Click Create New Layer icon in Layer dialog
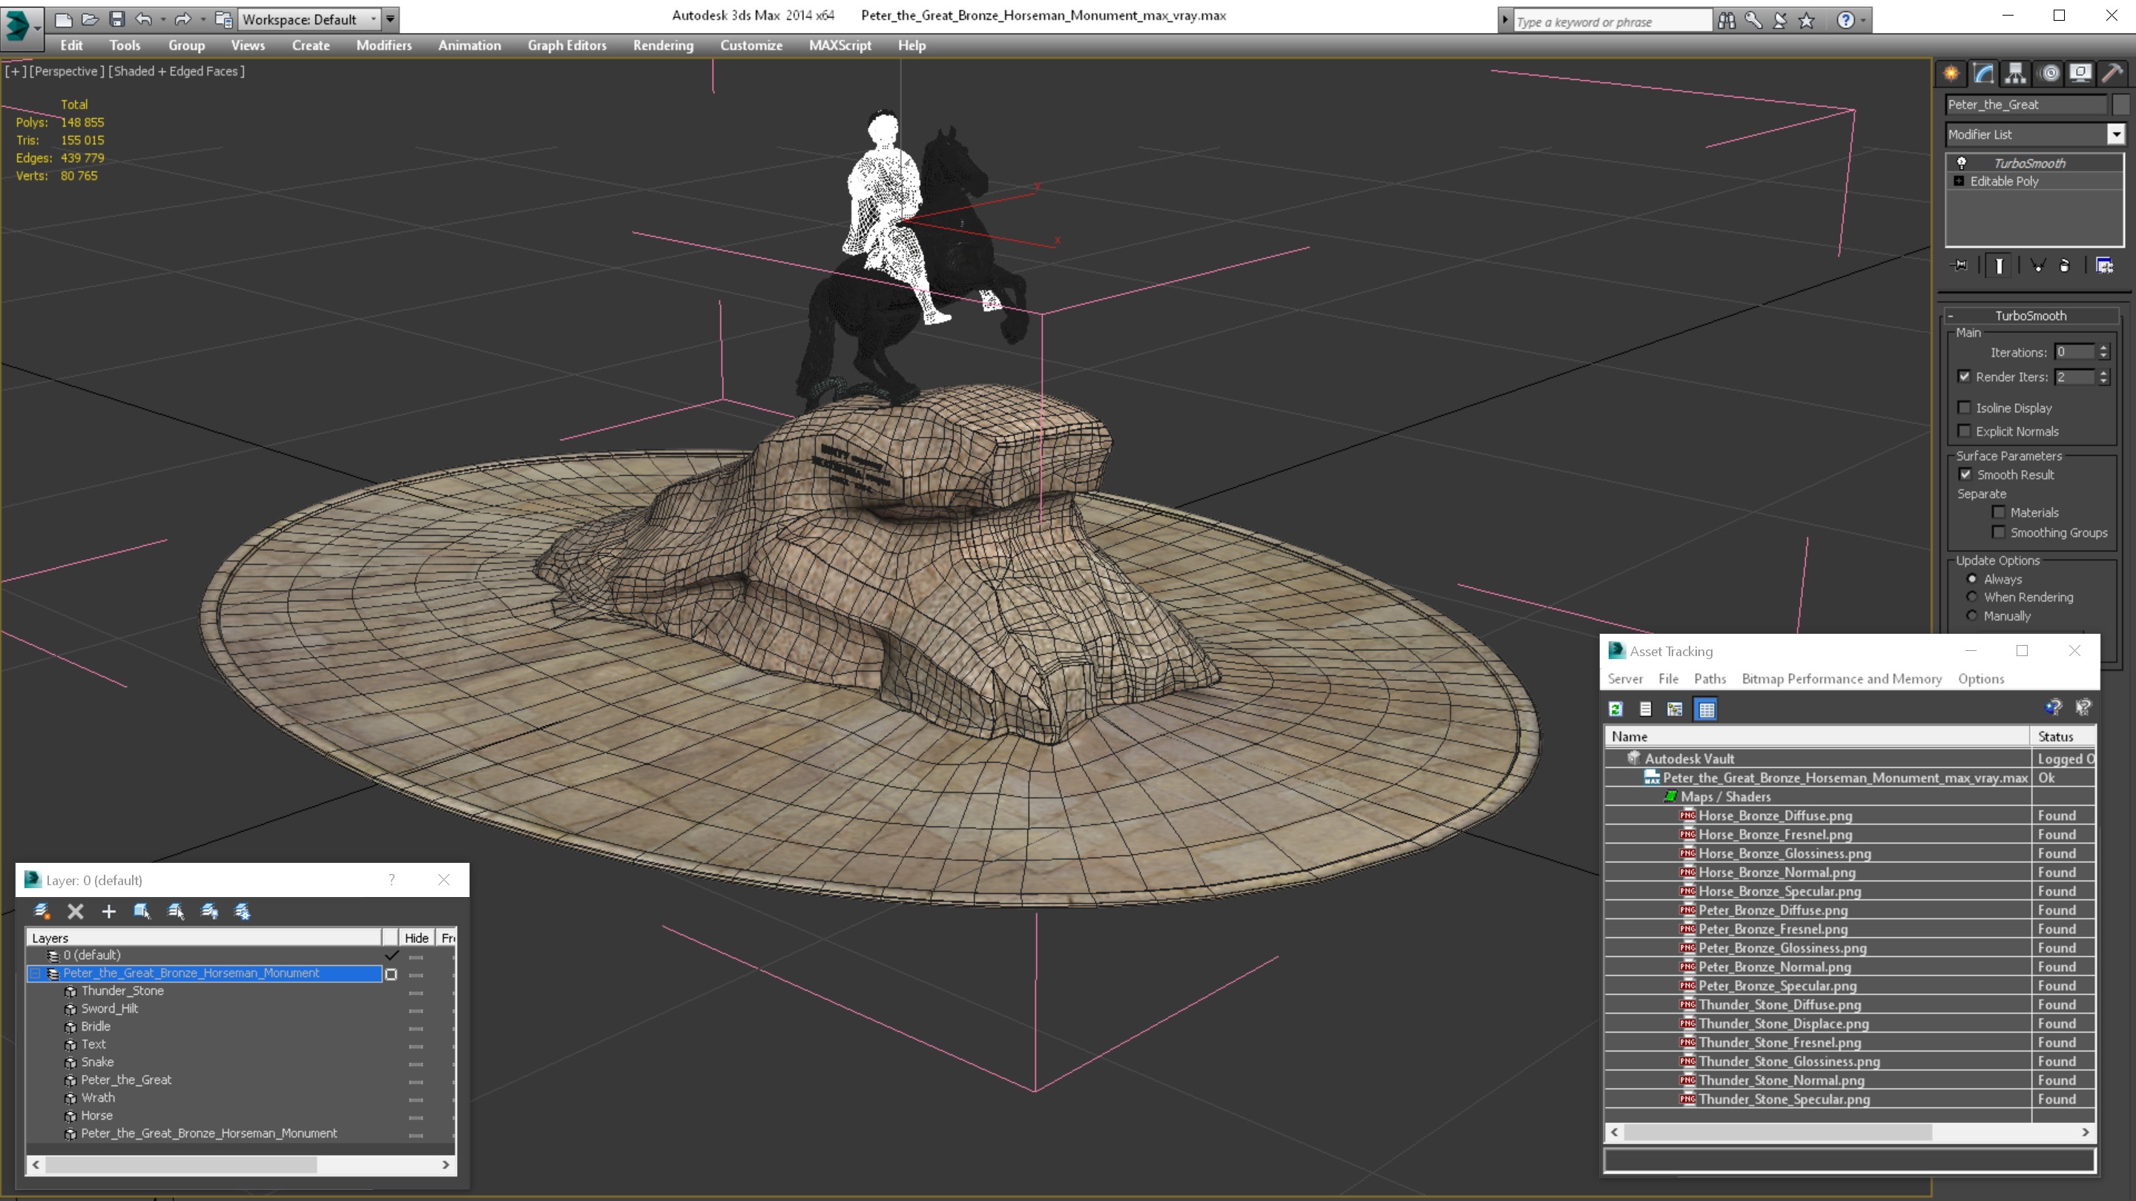 (x=41, y=912)
